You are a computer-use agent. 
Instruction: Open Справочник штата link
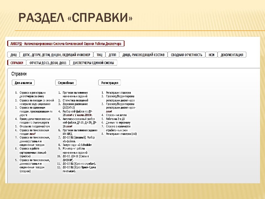pyautogui.click(x=116, y=115)
